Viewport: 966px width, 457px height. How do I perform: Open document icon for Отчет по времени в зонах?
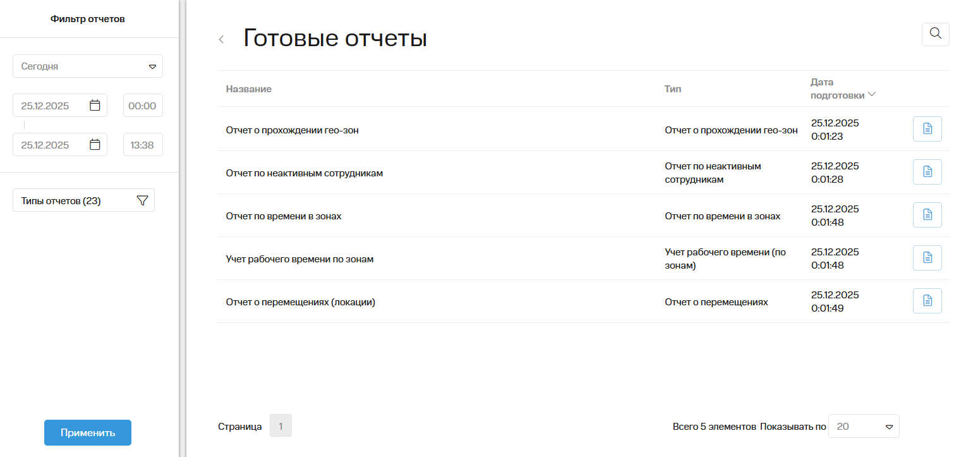(x=927, y=215)
